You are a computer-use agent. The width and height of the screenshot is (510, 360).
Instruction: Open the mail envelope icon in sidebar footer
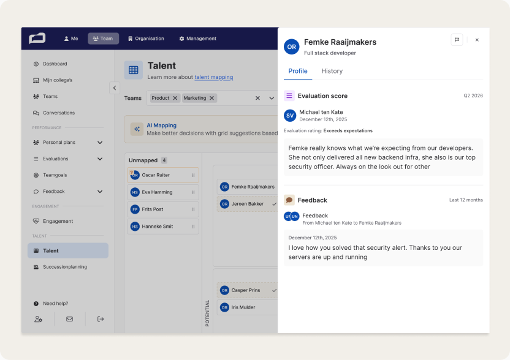click(x=70, y=319)
